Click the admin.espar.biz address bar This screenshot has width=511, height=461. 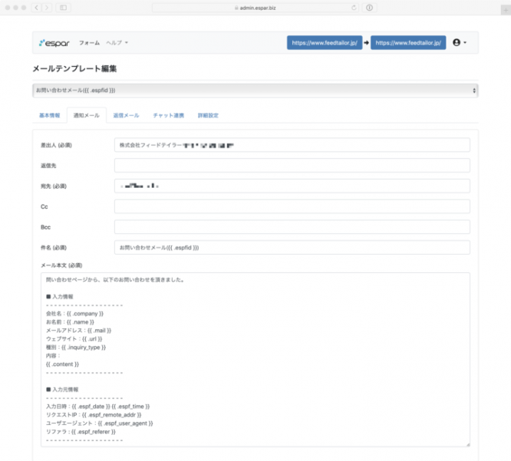[255, 8]
